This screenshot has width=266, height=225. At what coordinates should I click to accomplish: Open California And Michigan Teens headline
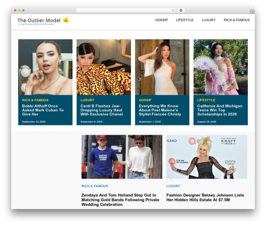[220, 110]
